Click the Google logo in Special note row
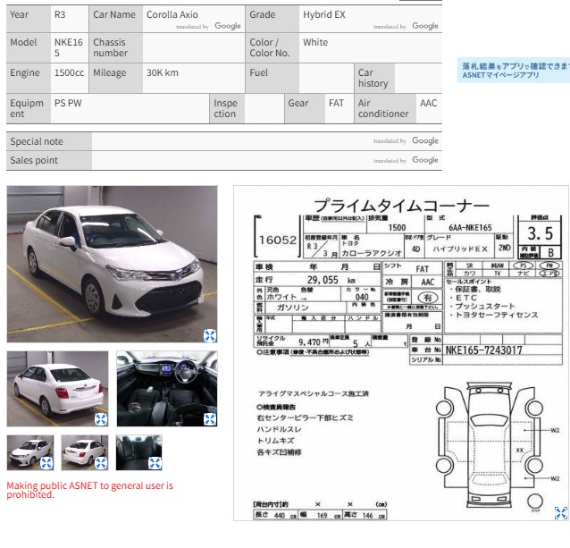 point(425,140)
